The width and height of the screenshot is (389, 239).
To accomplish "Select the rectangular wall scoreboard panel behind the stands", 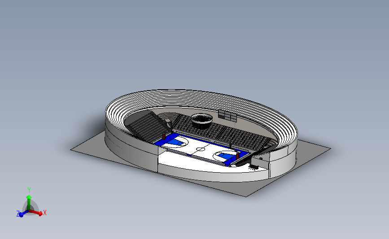I will click(227, 115).
